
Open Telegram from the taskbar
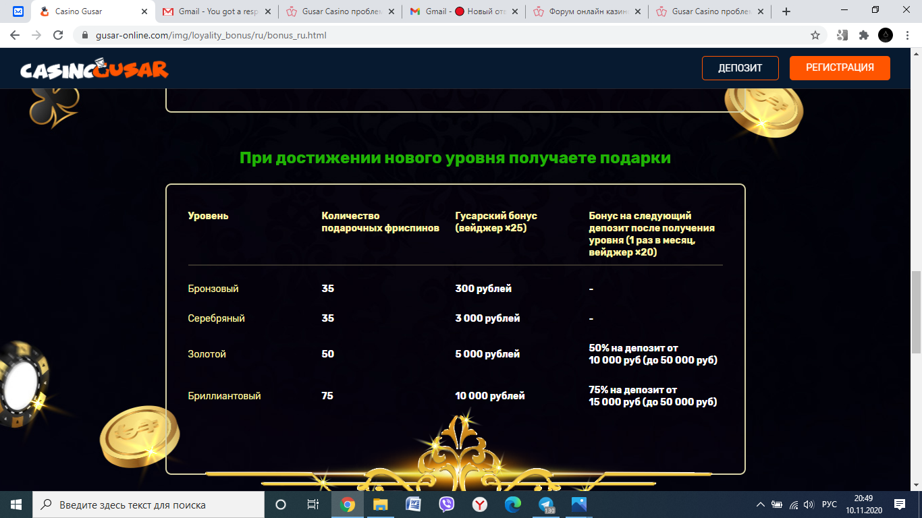click(546, 505)
